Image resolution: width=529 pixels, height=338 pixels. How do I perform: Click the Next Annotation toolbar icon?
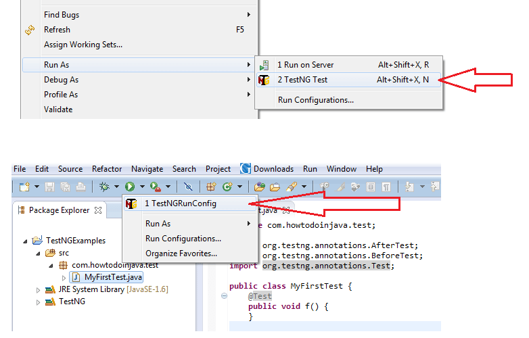(409, 187)
